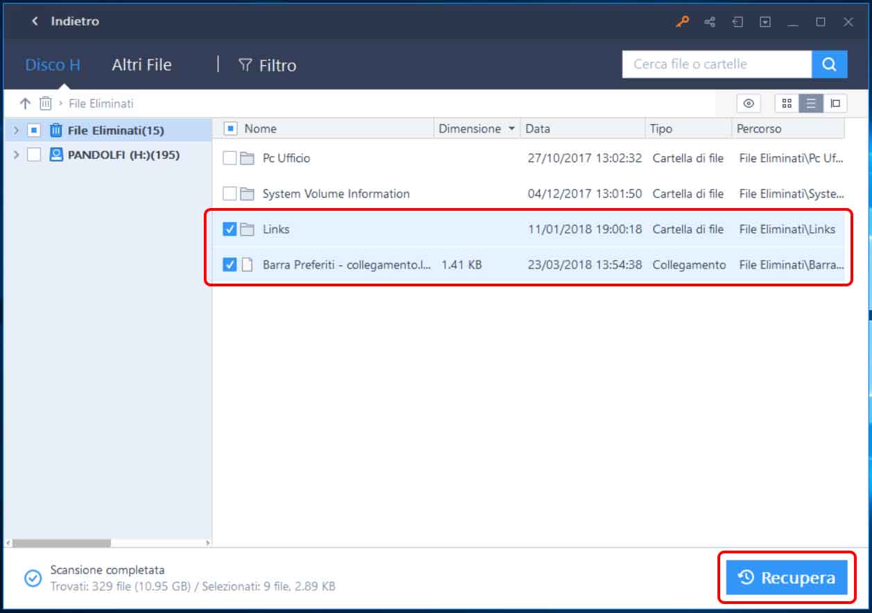Click the import session icon in title bar
Image resolution: width=872 pixels, height=613 pixels.
click(x=738, y=21)
